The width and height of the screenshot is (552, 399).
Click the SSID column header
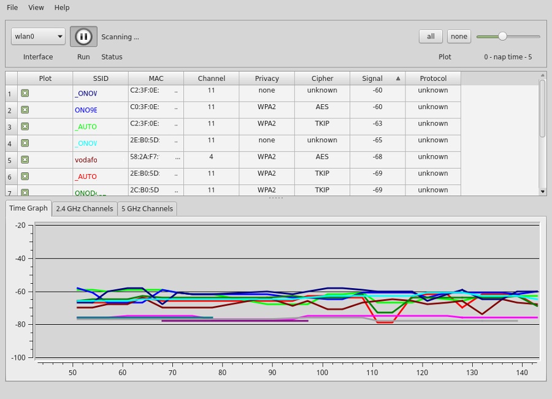tap(101, 78)
